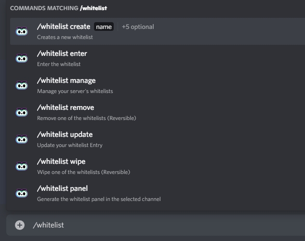Select the /whitelist create command
The height and width of the screenshot is (241, 305).
[64, 27]
